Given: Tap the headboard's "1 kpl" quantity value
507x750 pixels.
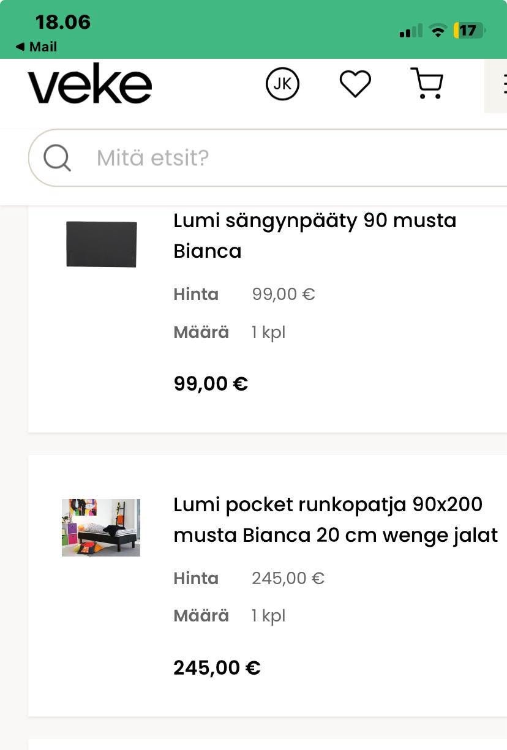Looking at the screenshot, I should [268, 332].
